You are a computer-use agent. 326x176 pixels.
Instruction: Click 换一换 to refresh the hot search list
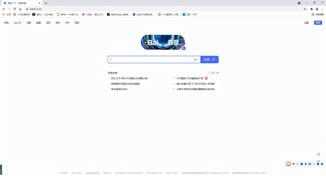pyautogui.click(x=214, y=73)
